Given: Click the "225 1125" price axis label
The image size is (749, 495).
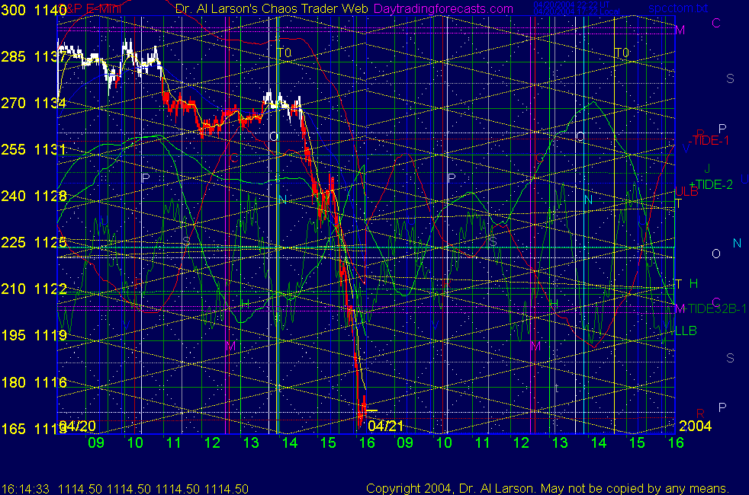Looking at the screenshot, I should [34, 243].
